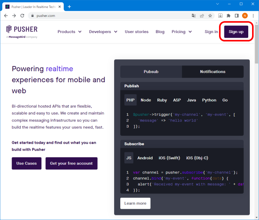This screenshot has height=220, width=259.
Task: Select the Node publish example
Action: click(146, 100)
